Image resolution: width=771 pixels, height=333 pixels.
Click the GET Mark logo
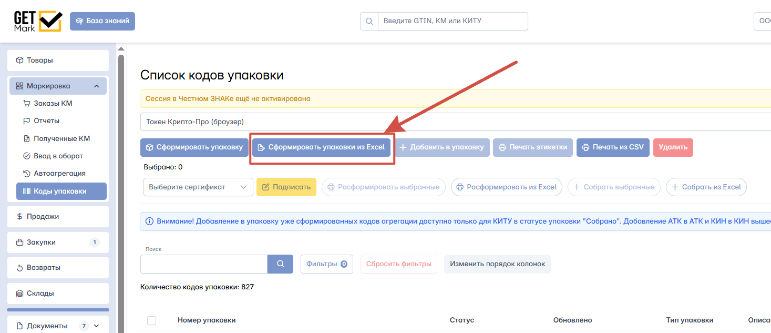point(37,21)
